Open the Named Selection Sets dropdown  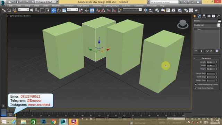point(132,10)
